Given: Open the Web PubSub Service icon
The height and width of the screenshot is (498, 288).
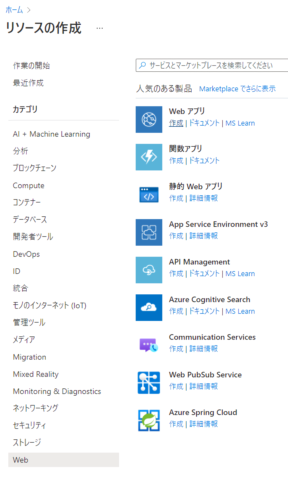Looking at the screenshot, I should pyautogui.click(x=149, y=383).
